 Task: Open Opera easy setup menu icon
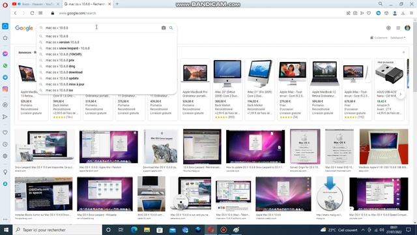(411, 13)
